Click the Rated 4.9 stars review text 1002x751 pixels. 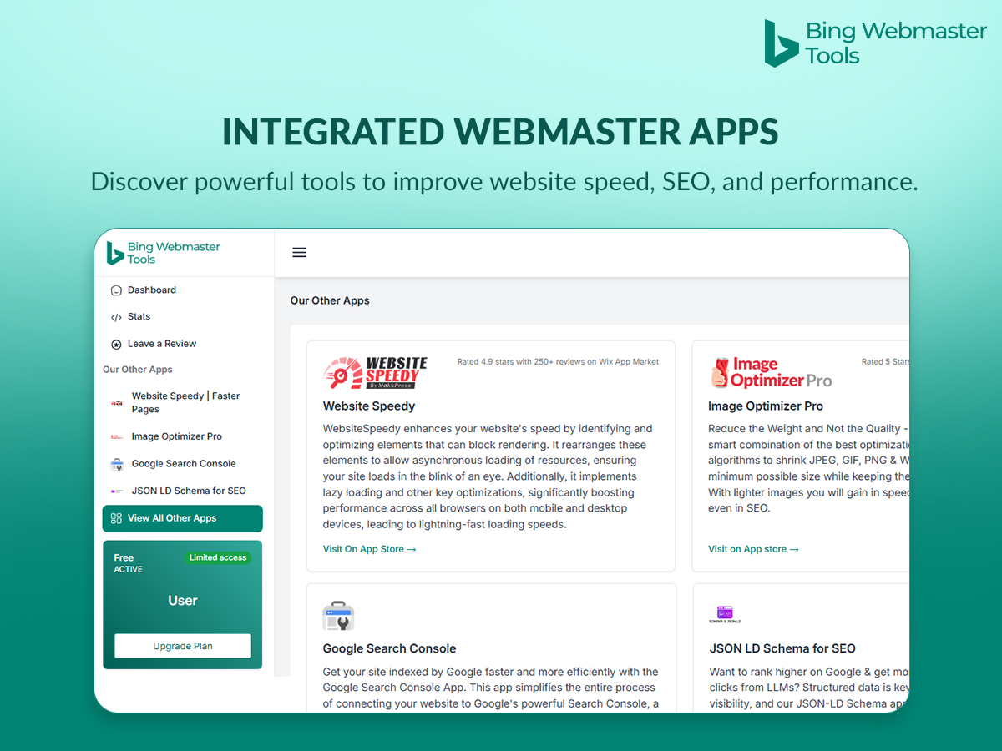pos(558,362)
